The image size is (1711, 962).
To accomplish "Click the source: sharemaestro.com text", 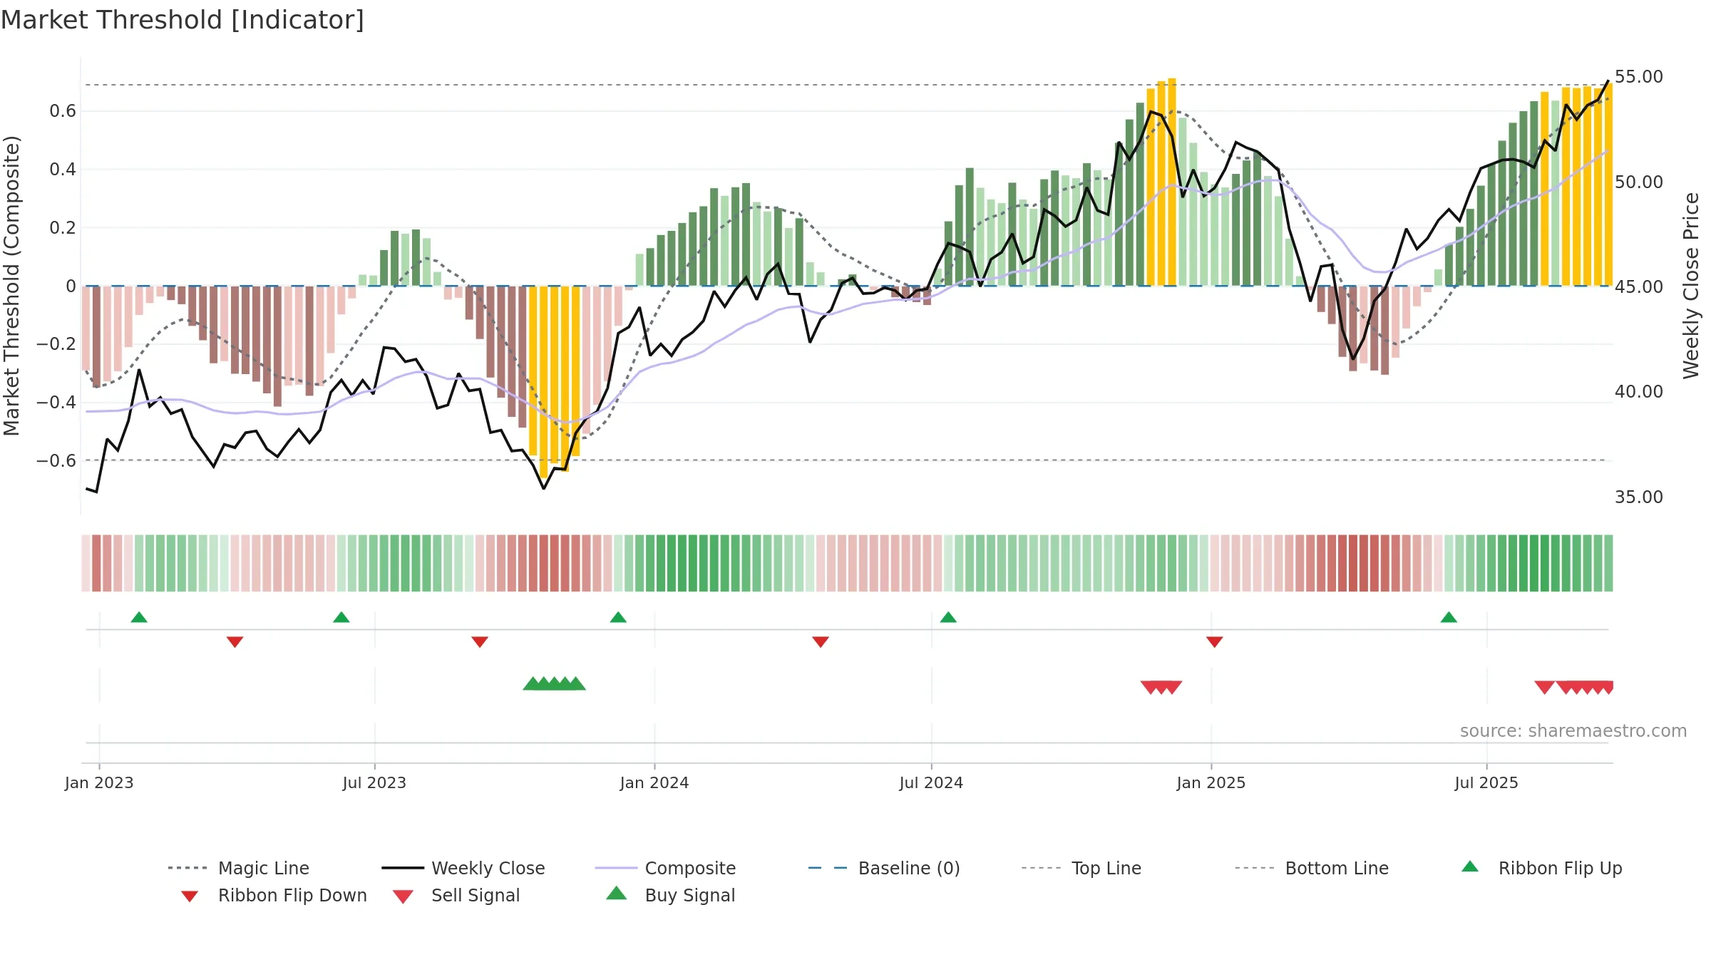I will click(1573, 731).
